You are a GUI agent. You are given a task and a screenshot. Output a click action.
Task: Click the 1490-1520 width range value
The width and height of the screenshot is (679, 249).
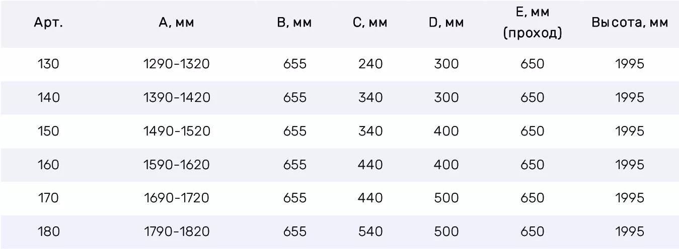177,131
